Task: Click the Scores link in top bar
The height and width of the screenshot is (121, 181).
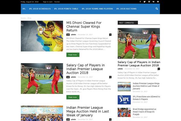Action: (57, 2)
